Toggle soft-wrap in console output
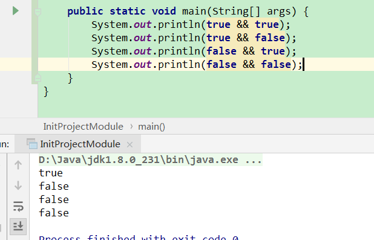Viewport: 374px width, 240px height. [x=18, y=206]
